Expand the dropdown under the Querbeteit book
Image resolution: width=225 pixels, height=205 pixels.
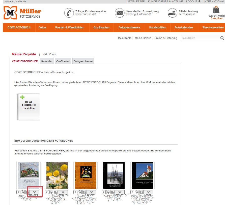click(x=35, y=192)
